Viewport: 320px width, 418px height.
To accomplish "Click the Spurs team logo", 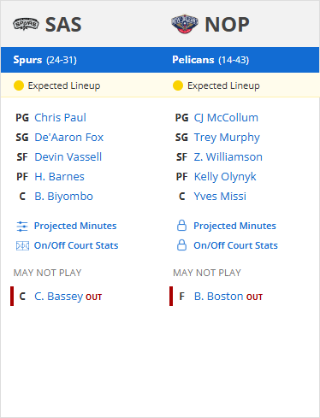I will click(x=26, y=24).
